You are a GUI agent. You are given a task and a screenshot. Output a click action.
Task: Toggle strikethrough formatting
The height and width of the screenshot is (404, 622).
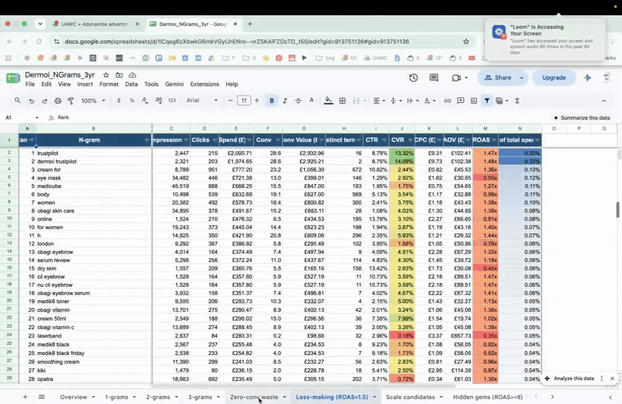298,100
